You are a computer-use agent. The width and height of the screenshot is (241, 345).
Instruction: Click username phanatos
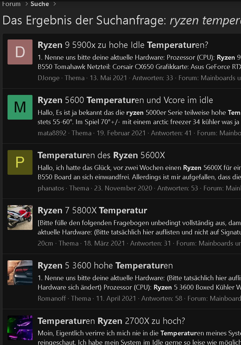[x=51, y=188]
